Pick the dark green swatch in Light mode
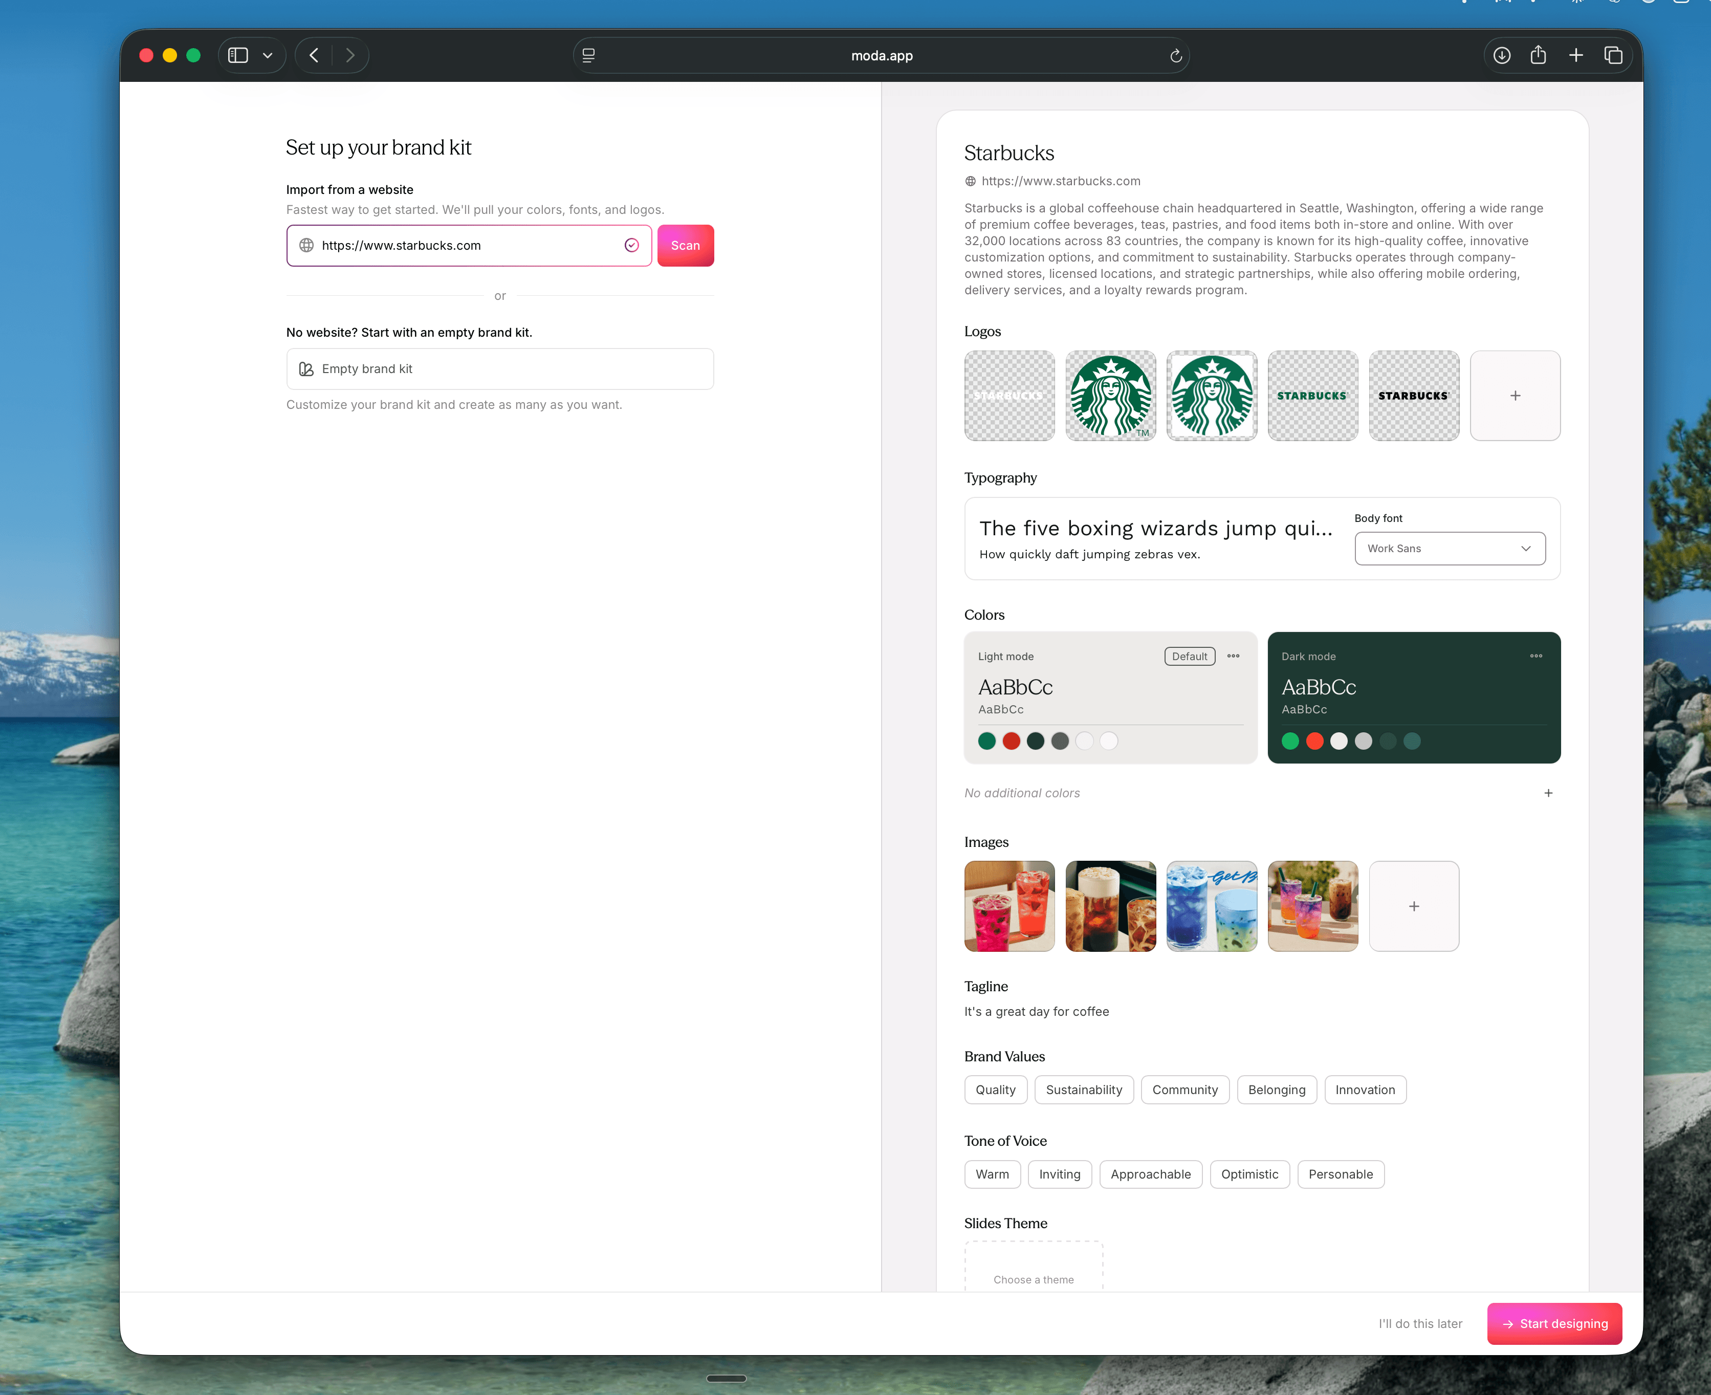The width and height of the screenshot is (1711, 1395). pos(1036,741)
